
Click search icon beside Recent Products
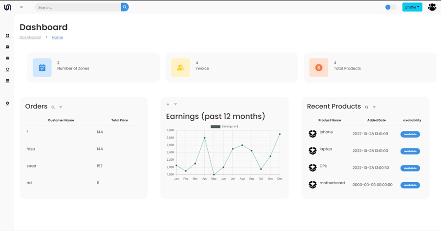pos(366,107)
